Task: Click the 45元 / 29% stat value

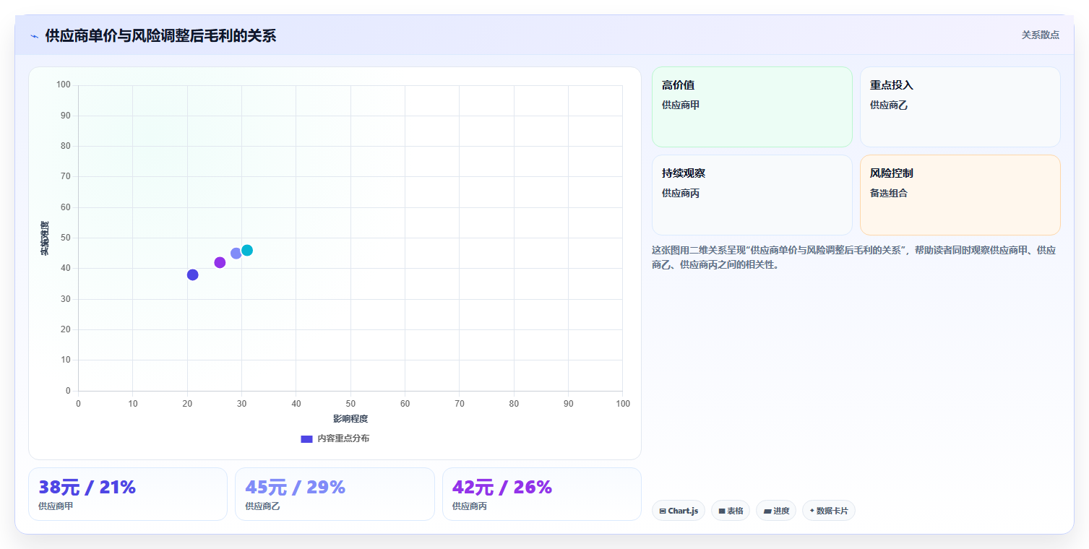Action: pyautogui.click(x=295, y=488)
